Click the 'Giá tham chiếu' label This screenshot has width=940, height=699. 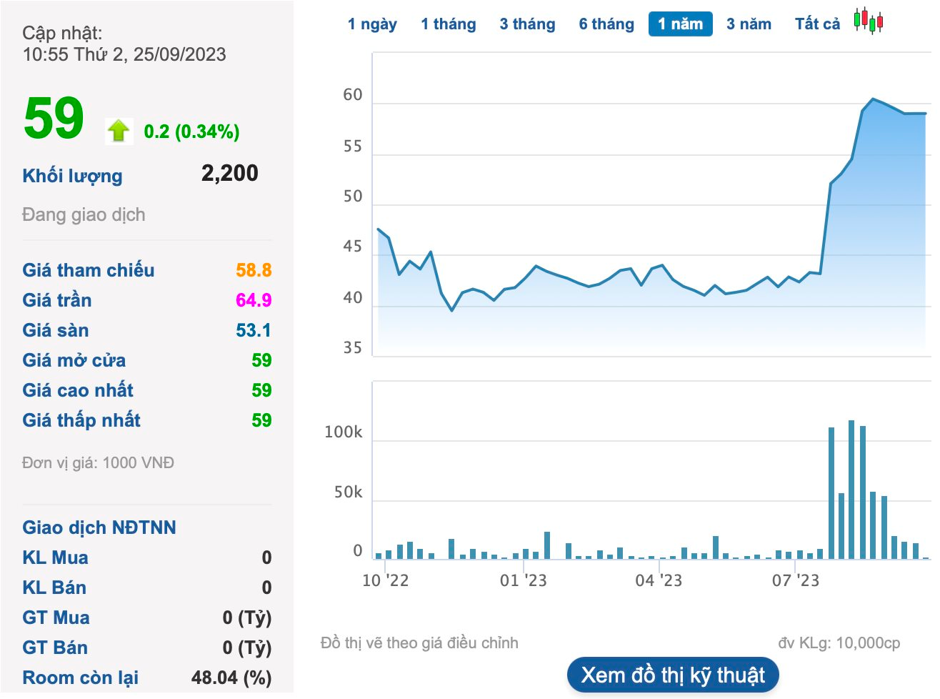89,270
